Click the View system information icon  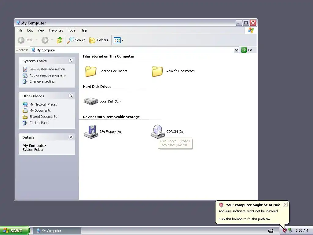pos(25,69)
